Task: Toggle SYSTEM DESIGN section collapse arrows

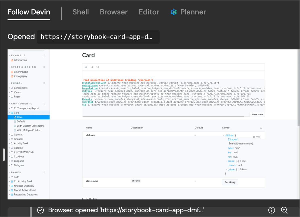Action: tap(44, 67)
